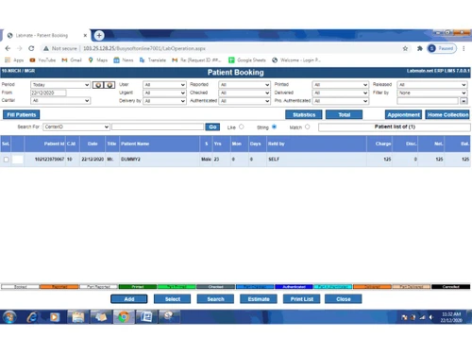Click the Go search button
The height and width of the screenshot is (354, 472).
[x=212, y=126]
